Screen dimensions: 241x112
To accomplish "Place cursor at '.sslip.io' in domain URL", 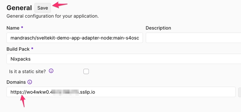I will point(87,92).
